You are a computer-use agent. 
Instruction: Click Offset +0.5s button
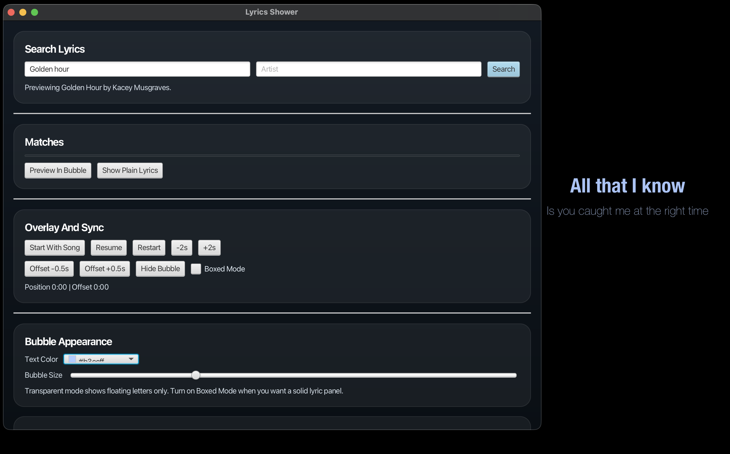(104, 269)
